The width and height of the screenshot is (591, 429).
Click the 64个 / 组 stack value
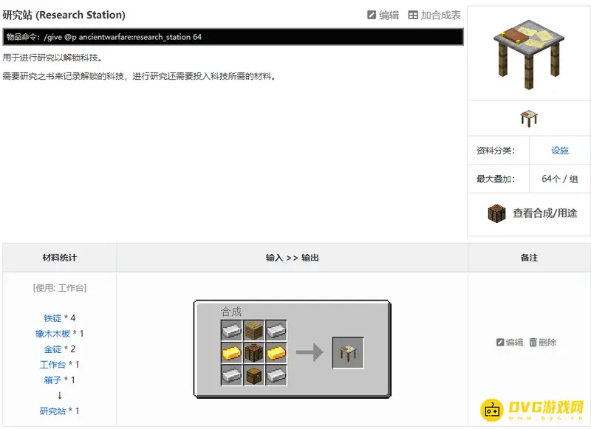560,179
